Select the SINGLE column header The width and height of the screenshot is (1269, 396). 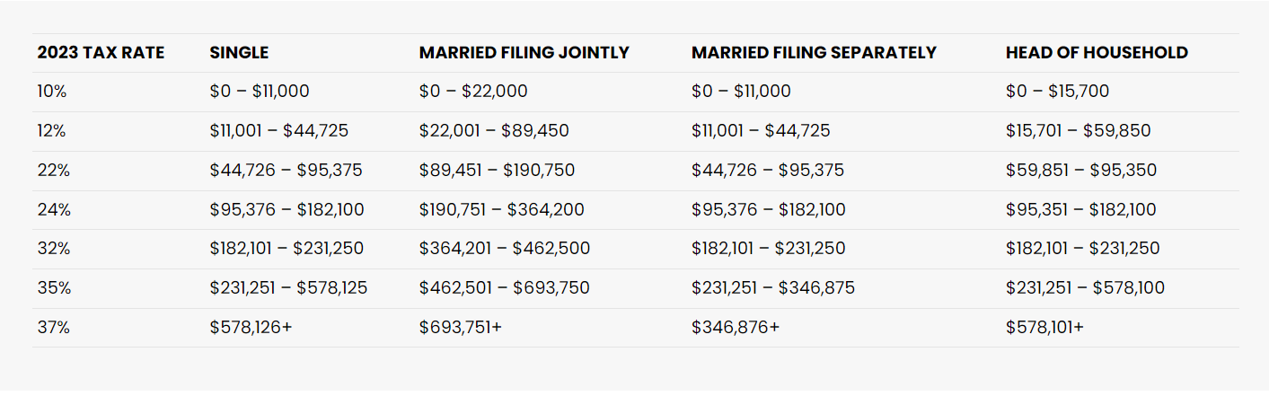[239, 53]
